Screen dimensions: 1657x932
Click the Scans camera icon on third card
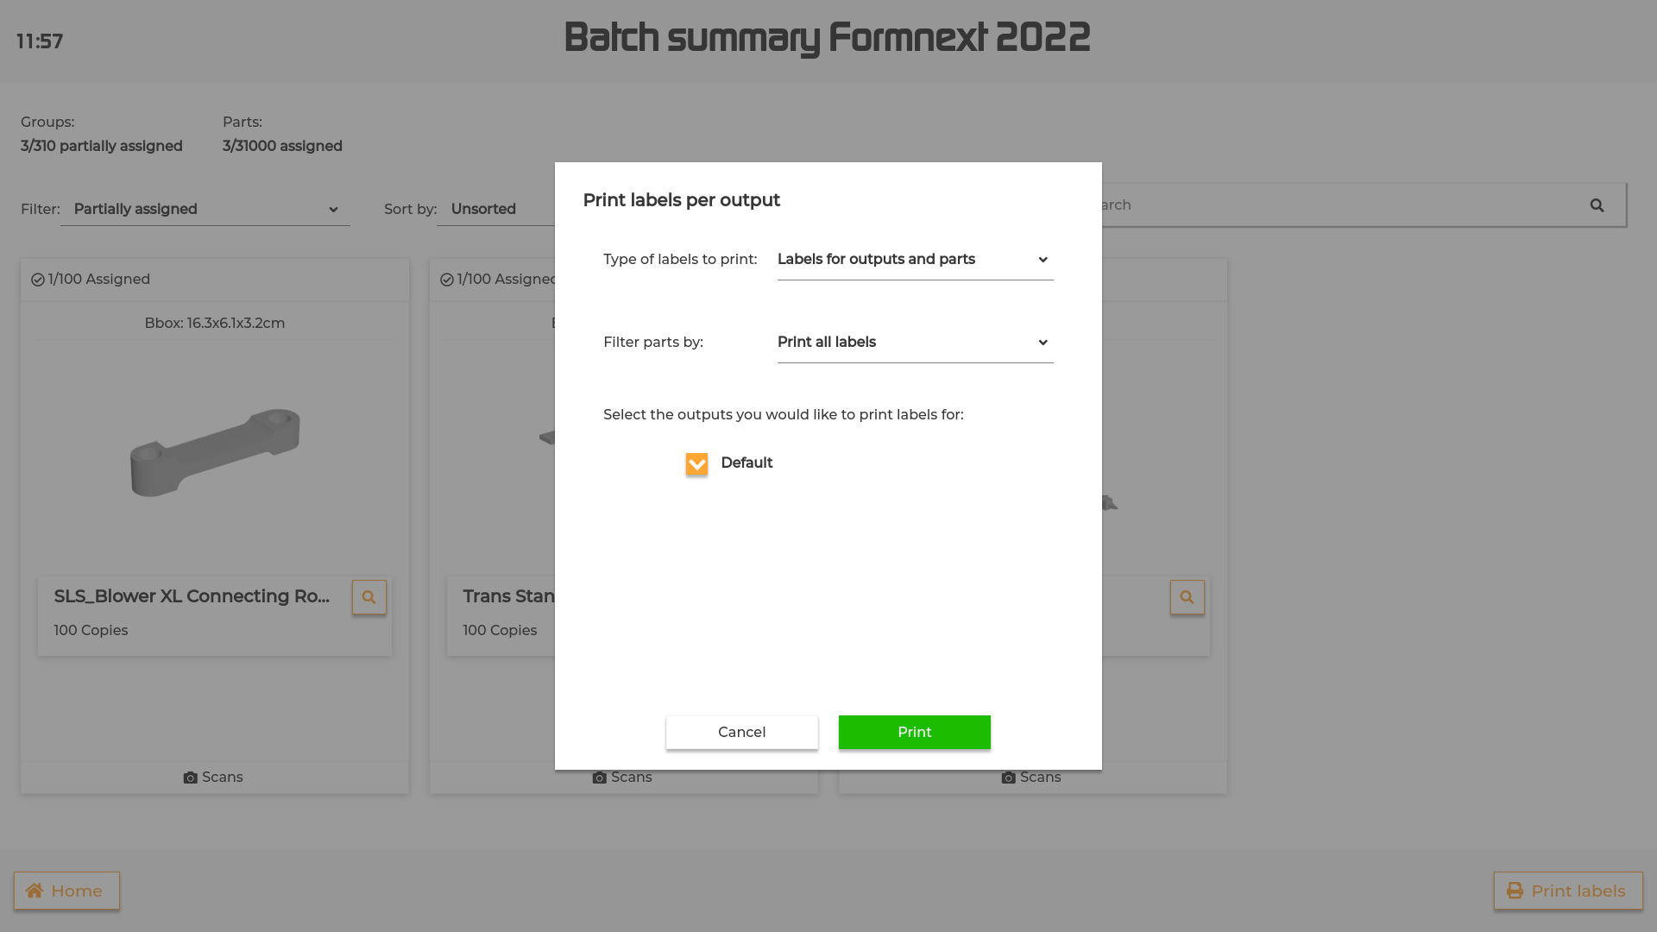click(1009, 778)
